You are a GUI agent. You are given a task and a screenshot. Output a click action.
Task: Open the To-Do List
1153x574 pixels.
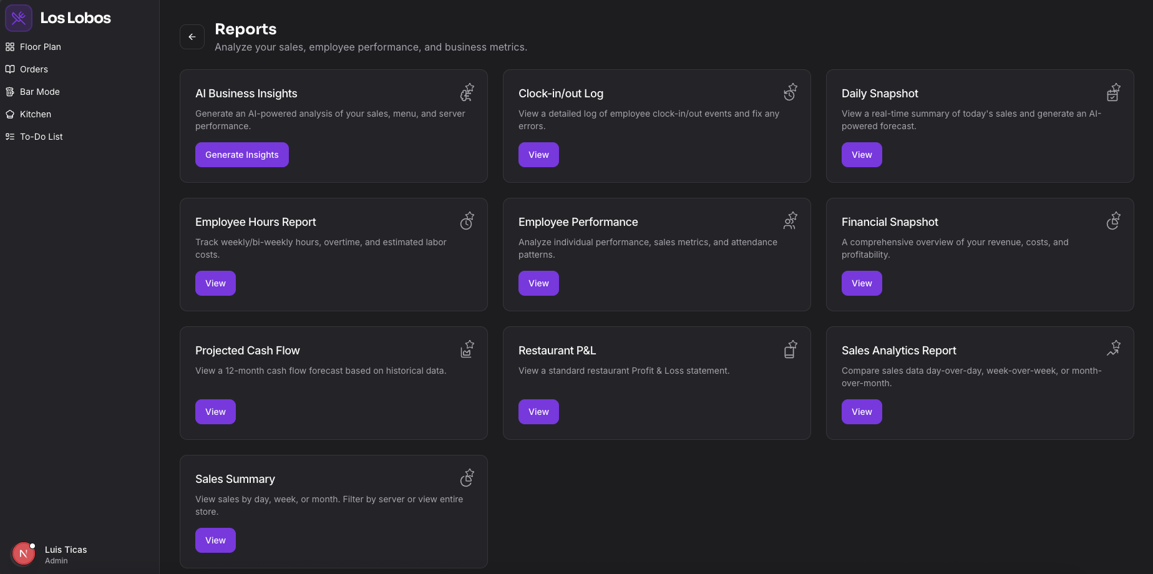(41, 136)
